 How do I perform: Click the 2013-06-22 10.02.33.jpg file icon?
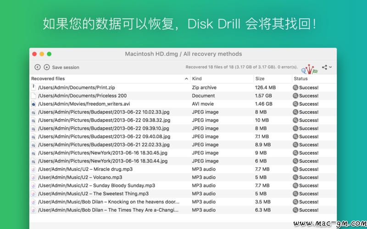click(x=33, y=112)
